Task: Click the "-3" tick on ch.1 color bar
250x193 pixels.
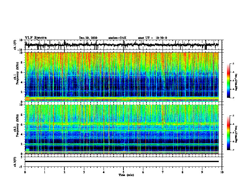Action: click(x=233, y=64)
